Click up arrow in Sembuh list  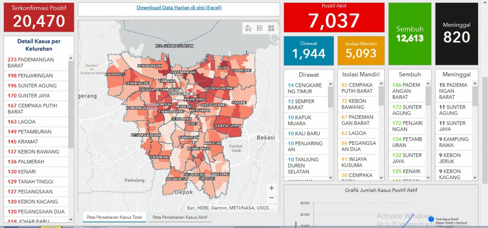(428, 84)
